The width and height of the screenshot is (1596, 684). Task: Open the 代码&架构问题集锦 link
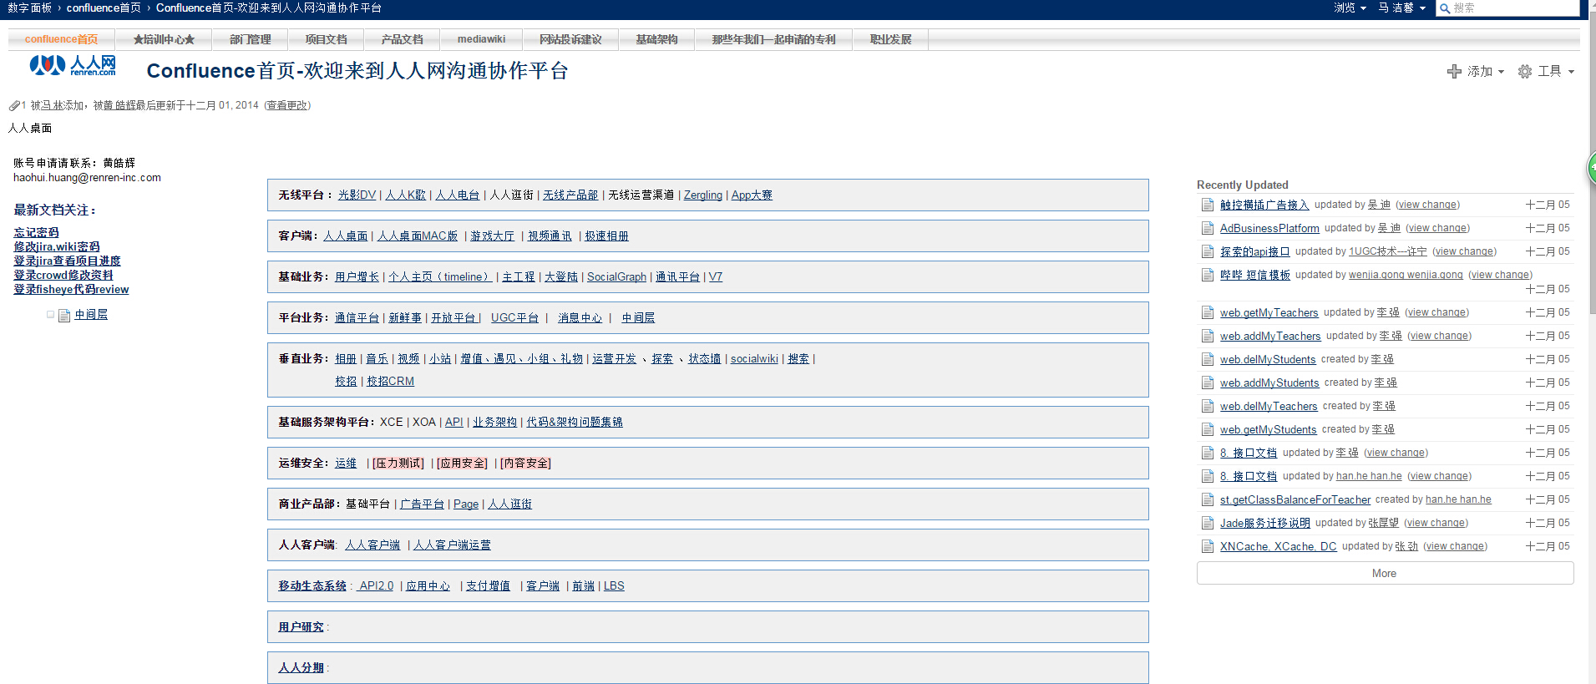point(575,423)
